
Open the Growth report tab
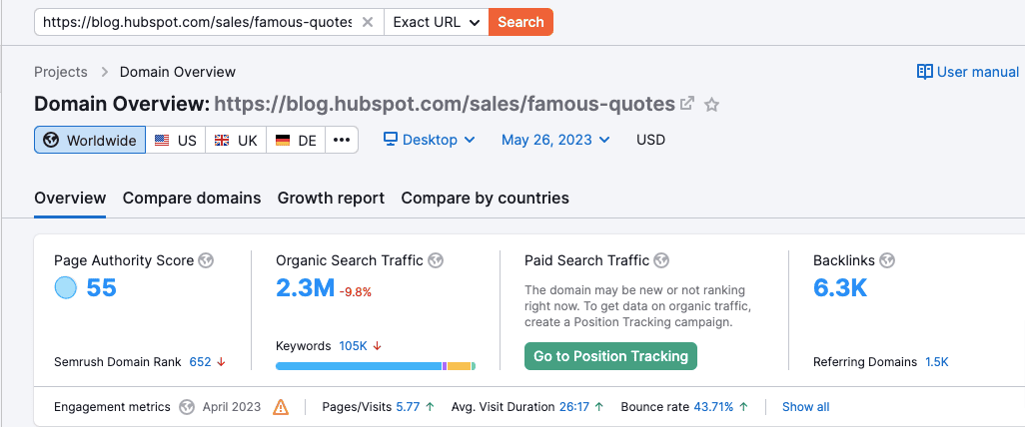[331, 198]
